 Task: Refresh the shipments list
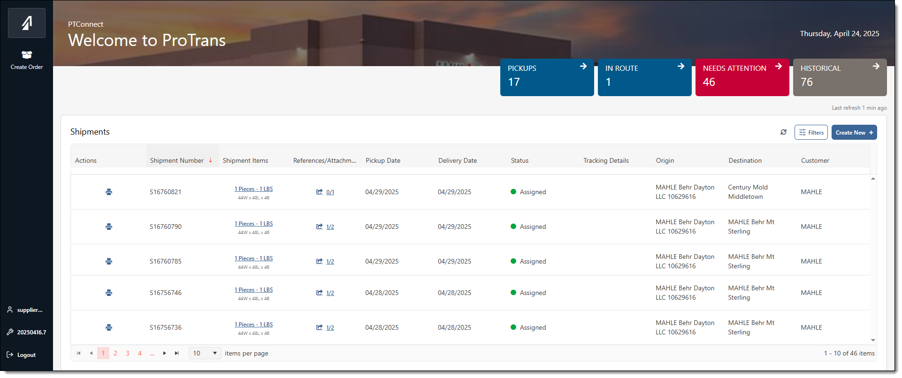coord(783,132)
